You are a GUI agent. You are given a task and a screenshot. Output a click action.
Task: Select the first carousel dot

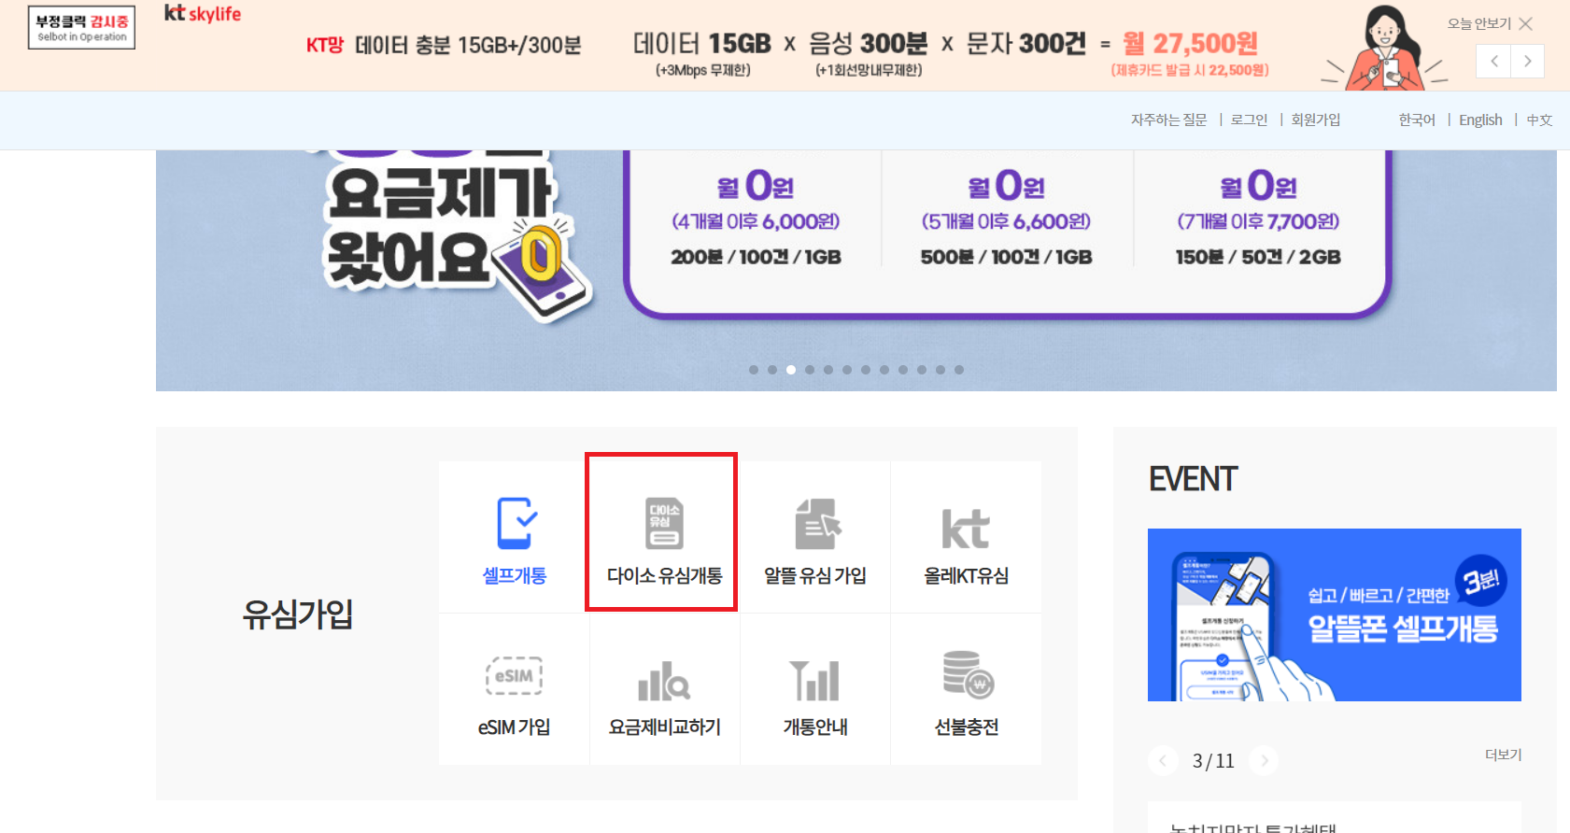tap(754, 370)
